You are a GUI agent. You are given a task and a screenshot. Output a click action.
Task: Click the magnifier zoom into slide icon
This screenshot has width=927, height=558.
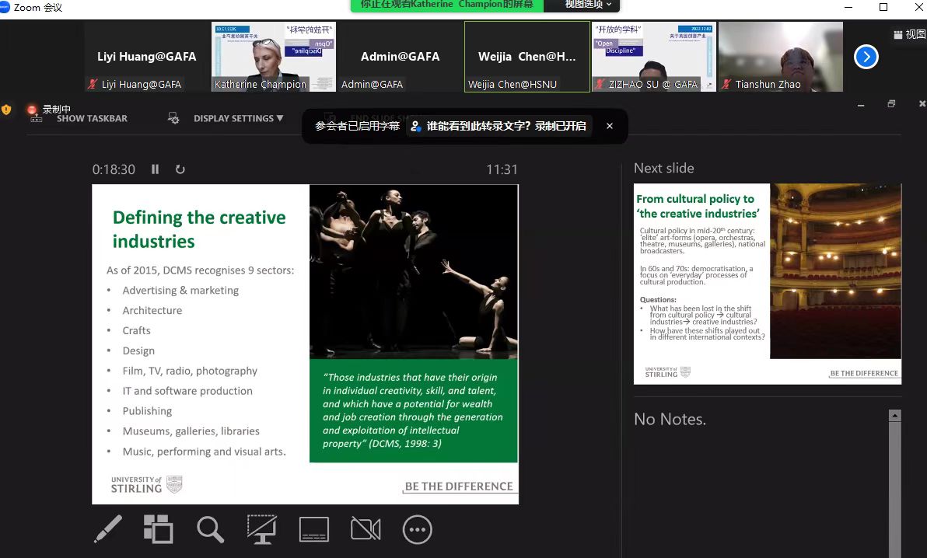(x=210, y=529)
